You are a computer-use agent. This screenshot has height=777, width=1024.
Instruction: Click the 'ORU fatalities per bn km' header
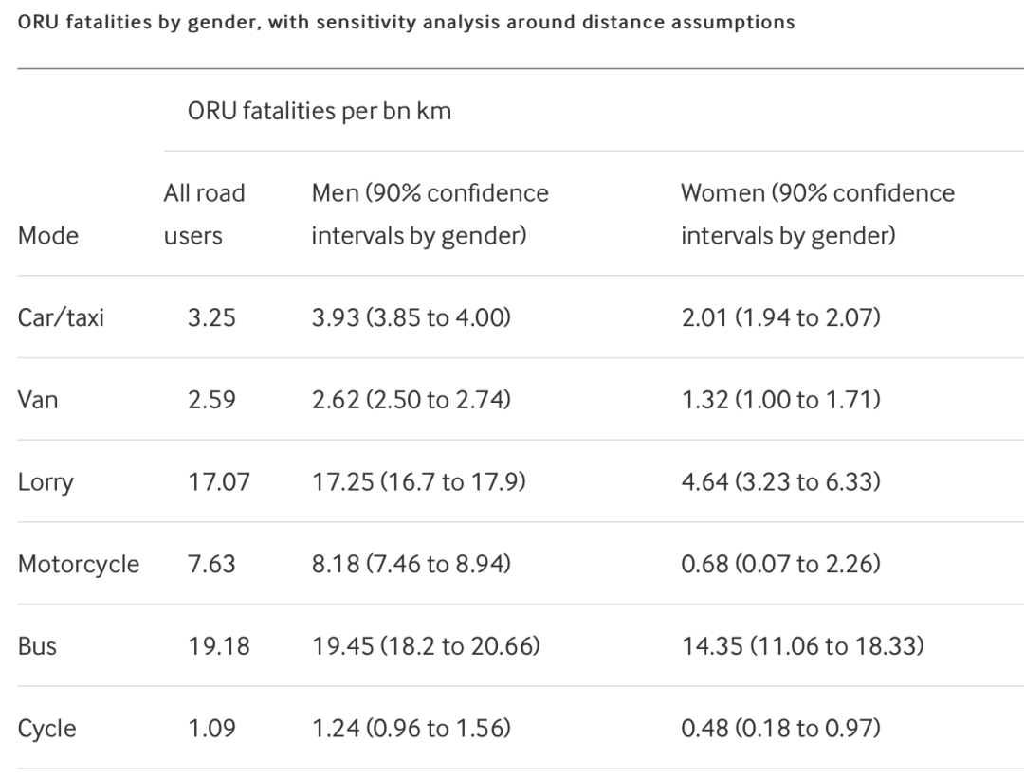point(320,111)
